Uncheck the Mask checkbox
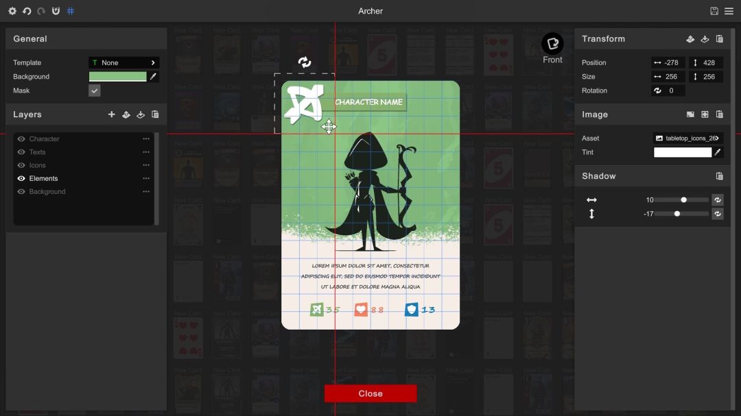Viewport: 741px width, 416px height. click(94, 90)
